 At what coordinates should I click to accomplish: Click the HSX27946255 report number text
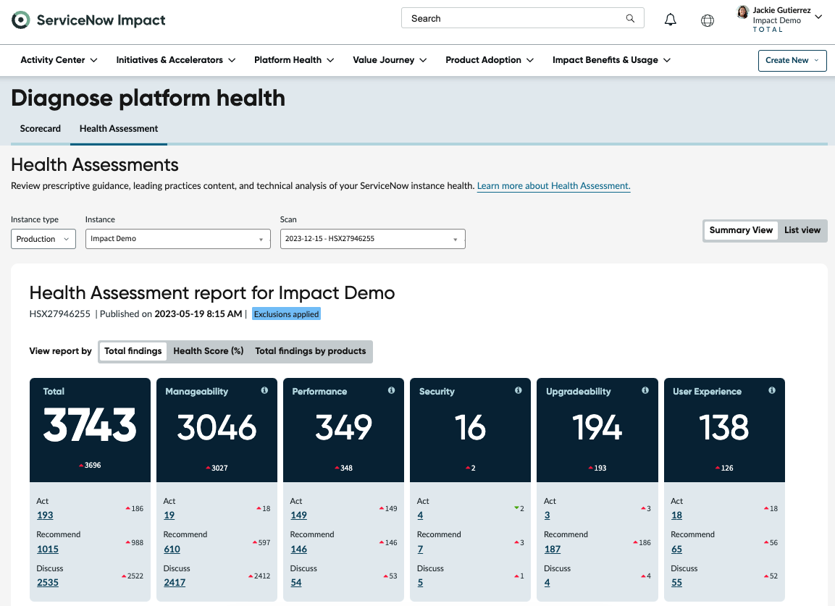coord(59,314)
